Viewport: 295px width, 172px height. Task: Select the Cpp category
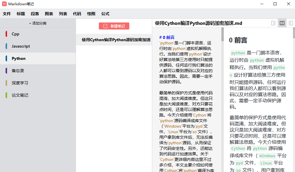pos(38,34)
